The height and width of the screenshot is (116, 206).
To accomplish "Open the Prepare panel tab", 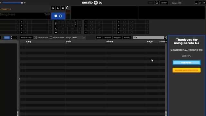I will click(117, 38).
